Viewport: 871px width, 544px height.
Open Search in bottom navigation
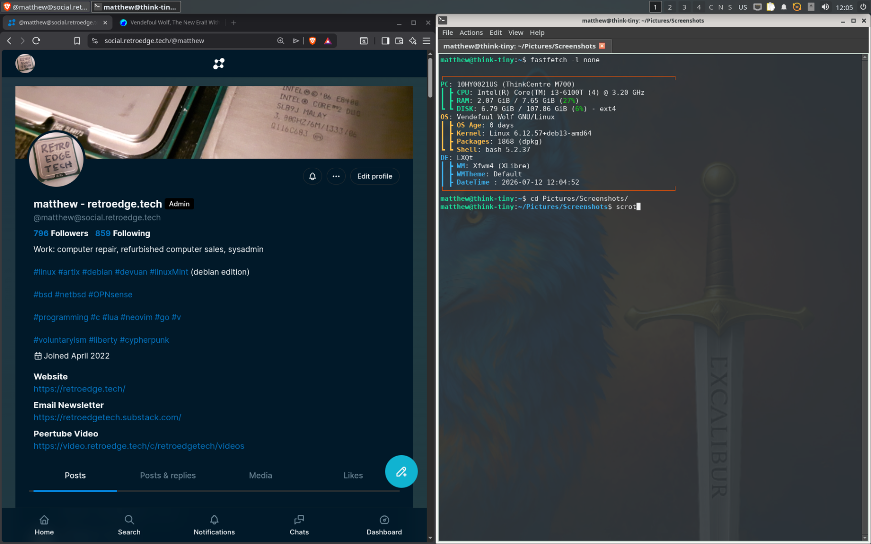(x=129, y=525)
